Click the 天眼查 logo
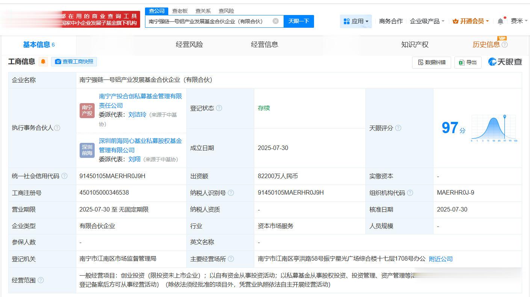The width and height of the screenshot is (530, 297). click(505, 62)
